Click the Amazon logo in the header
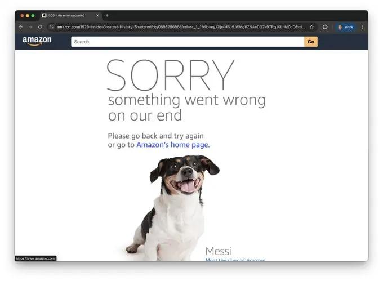Screen dimensions: 383x281 pyautogui.click(x=37, y=41)
